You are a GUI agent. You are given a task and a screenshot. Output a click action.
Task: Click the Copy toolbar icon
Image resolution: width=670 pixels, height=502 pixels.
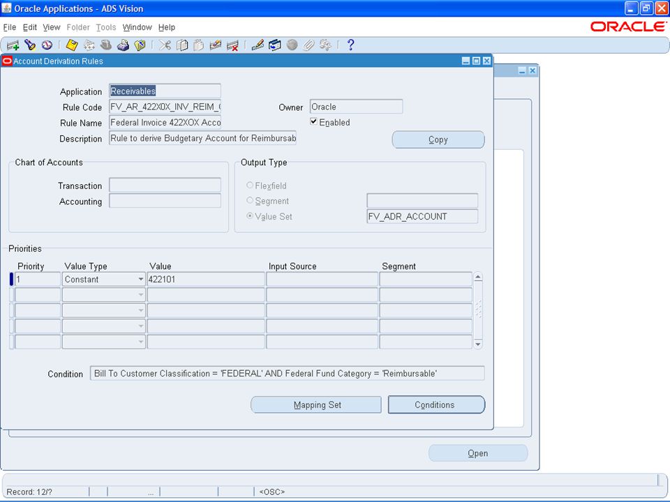point(182,45)
